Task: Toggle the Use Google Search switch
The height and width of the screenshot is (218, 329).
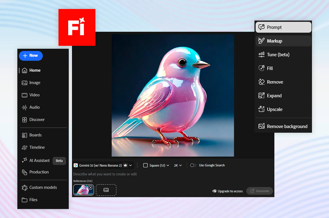Action: coord(193,165)
